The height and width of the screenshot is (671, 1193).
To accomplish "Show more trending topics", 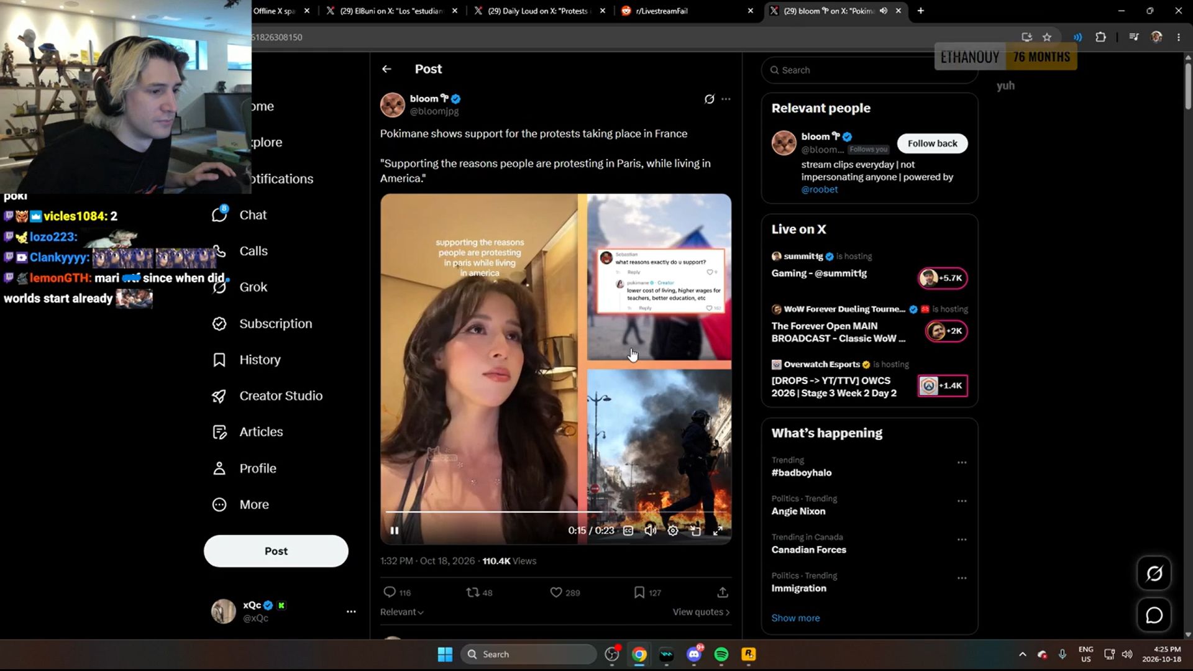I will [795, 618].
